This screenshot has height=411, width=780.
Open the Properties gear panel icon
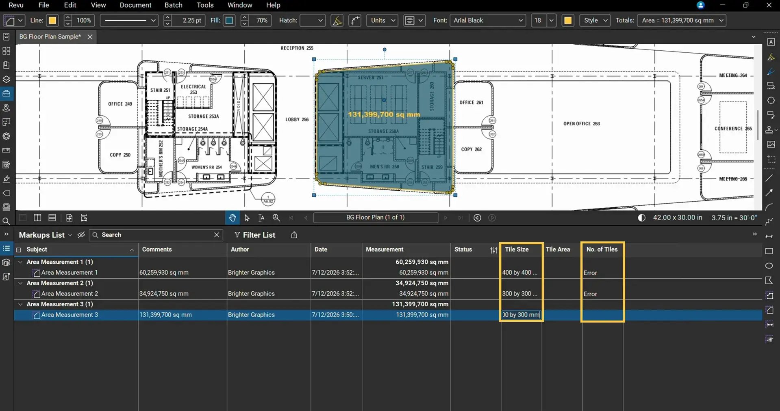[x=6, y=136]
